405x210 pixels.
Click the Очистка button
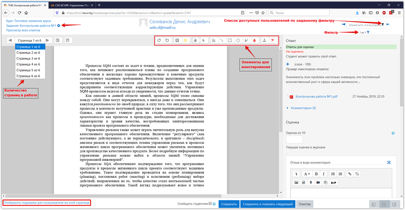305,204
